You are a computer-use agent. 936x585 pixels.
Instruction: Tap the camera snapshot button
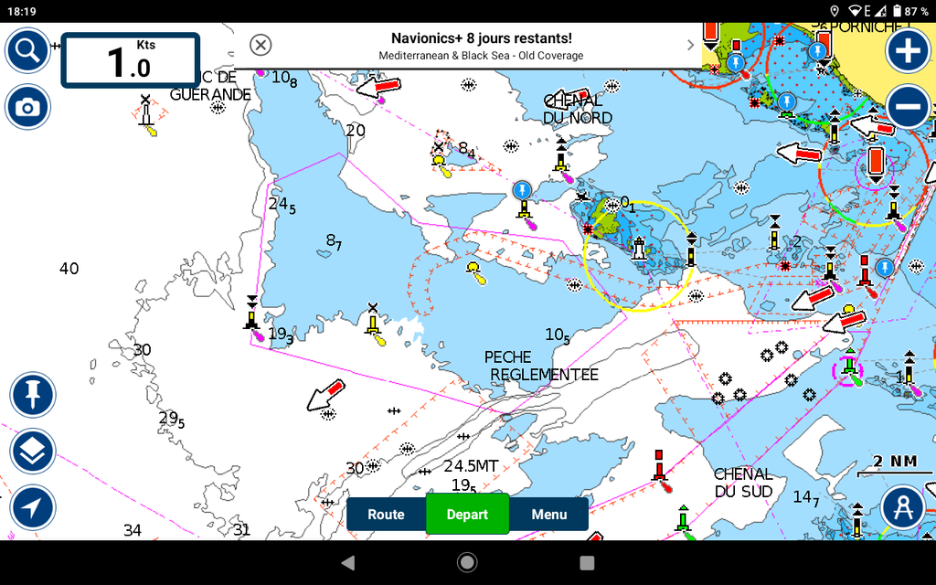27,108
